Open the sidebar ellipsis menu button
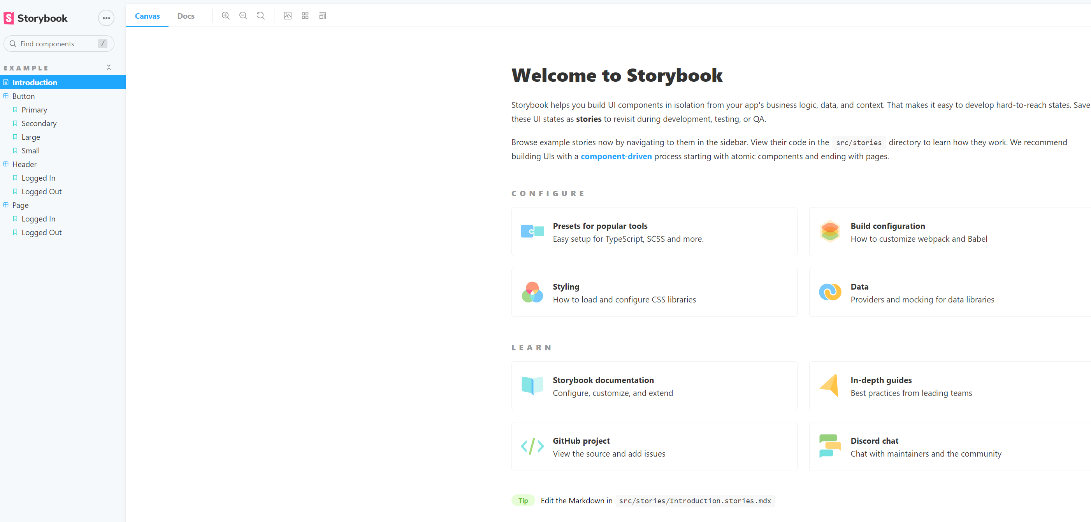The height and width of the screenshot is (522, 1091). [106, 18]
